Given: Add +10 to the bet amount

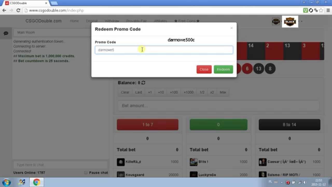Looking at the screenshot, I should tap(161, 92).
